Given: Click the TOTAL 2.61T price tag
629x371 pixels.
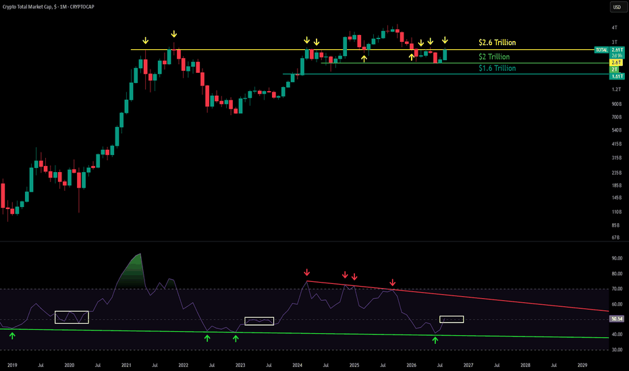Looking at the screenshot, I should [609, 50].
